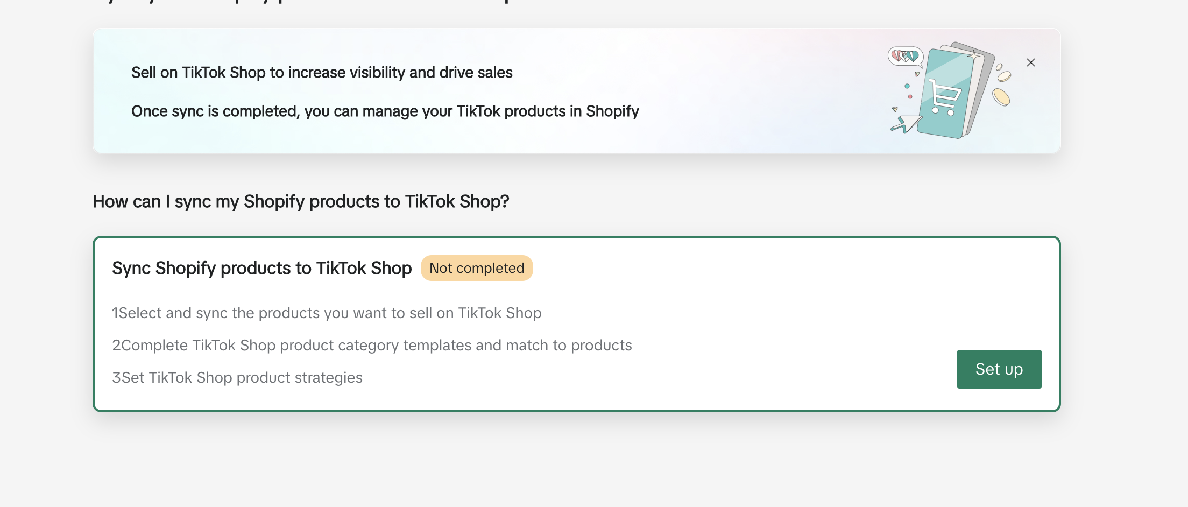Click the small red dot beside the phone

pyautogui.click(x=910, y=97)
